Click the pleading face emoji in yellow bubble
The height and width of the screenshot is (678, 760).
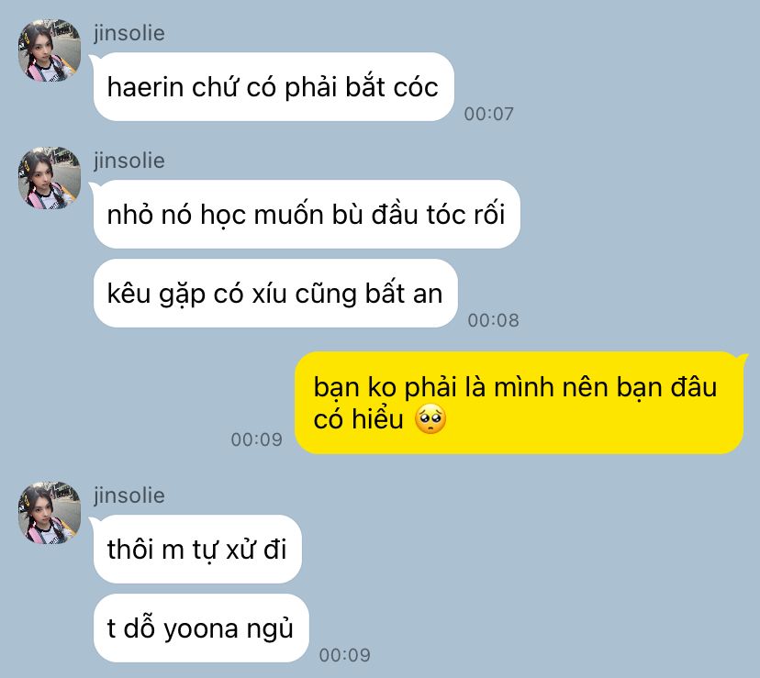[x=430, y=419]
